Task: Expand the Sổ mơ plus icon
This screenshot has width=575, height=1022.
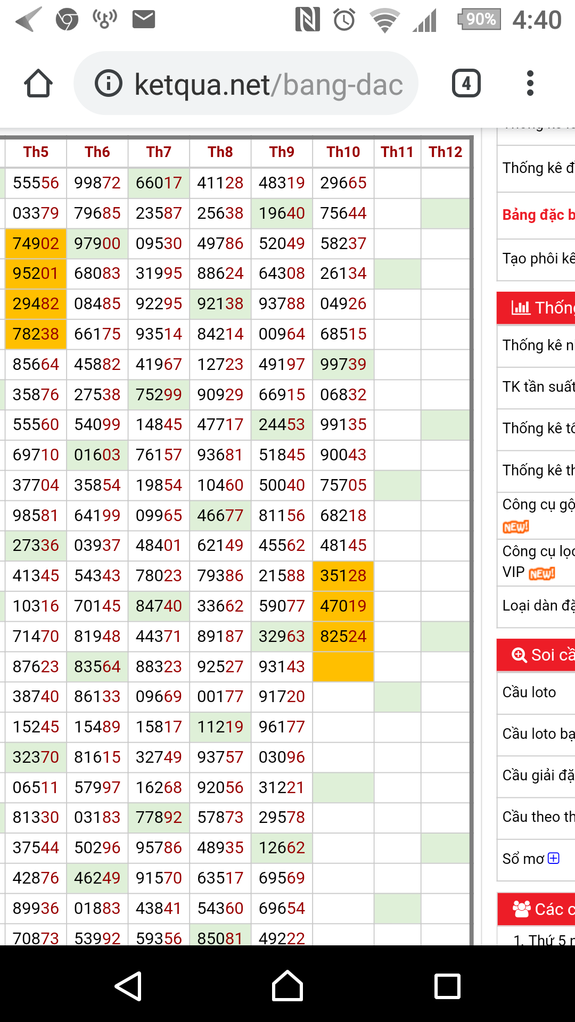Action: [x=554, y=859]
